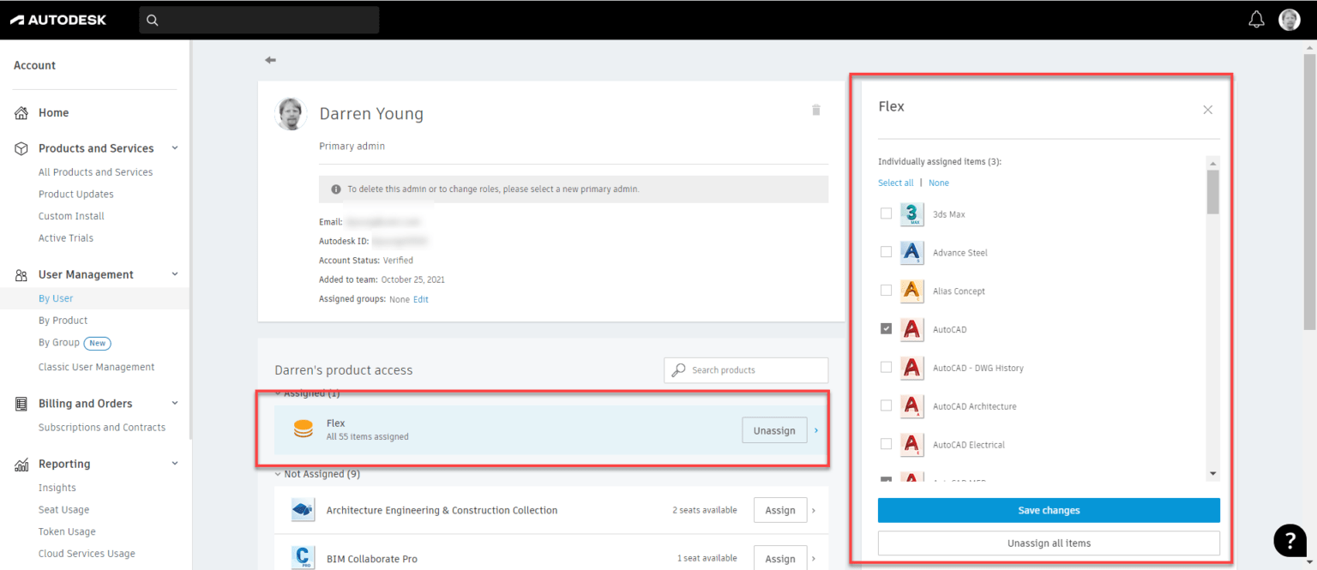Click the User Management people icon
Viewport: 1317px width, 570px height.
point(22,275)
